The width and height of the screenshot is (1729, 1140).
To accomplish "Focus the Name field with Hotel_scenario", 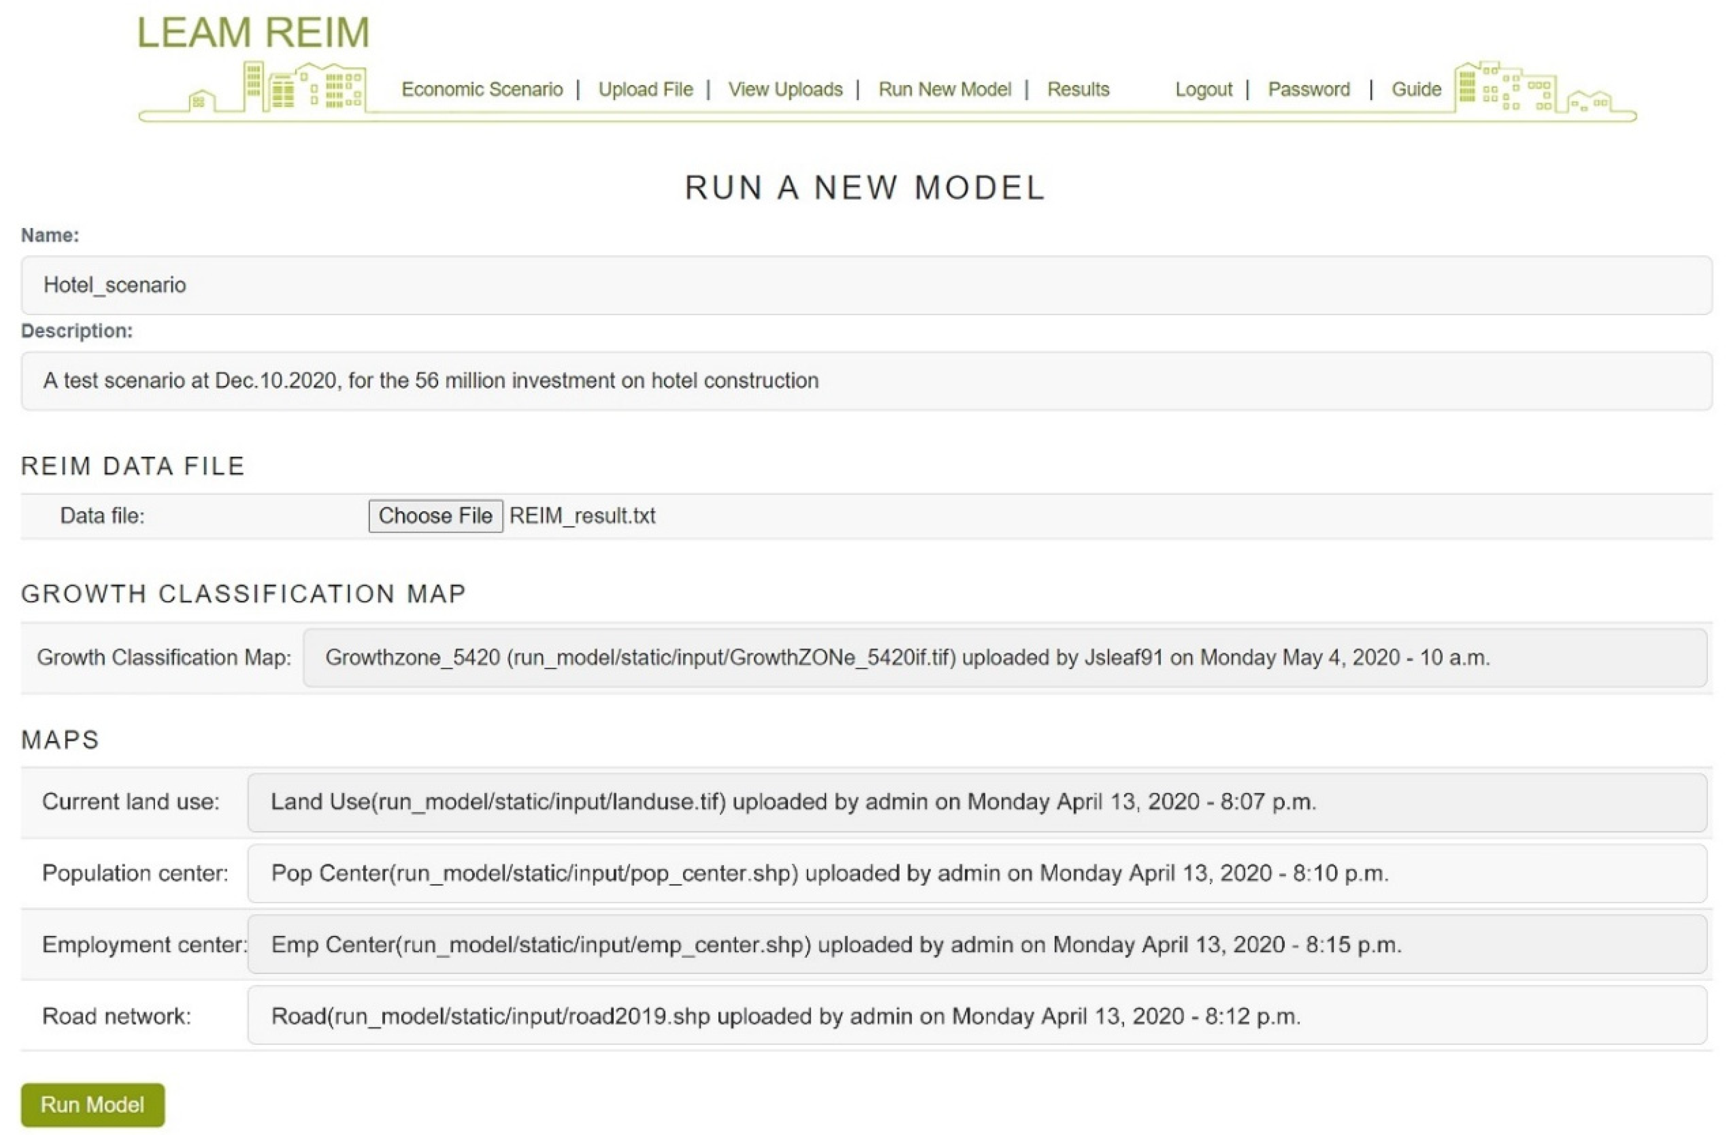I will [867, 285].
